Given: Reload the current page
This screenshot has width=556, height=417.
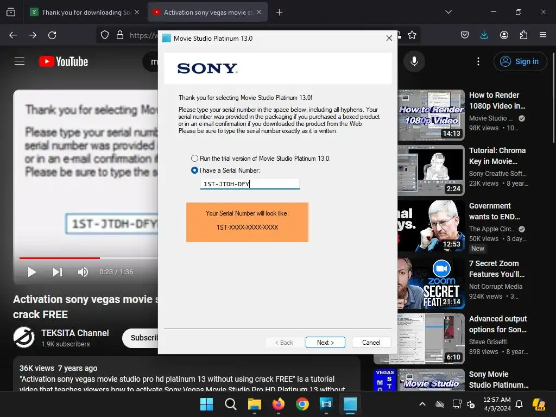Looking at the screenshot, I should pyautogui.click(x=52, y=35).
